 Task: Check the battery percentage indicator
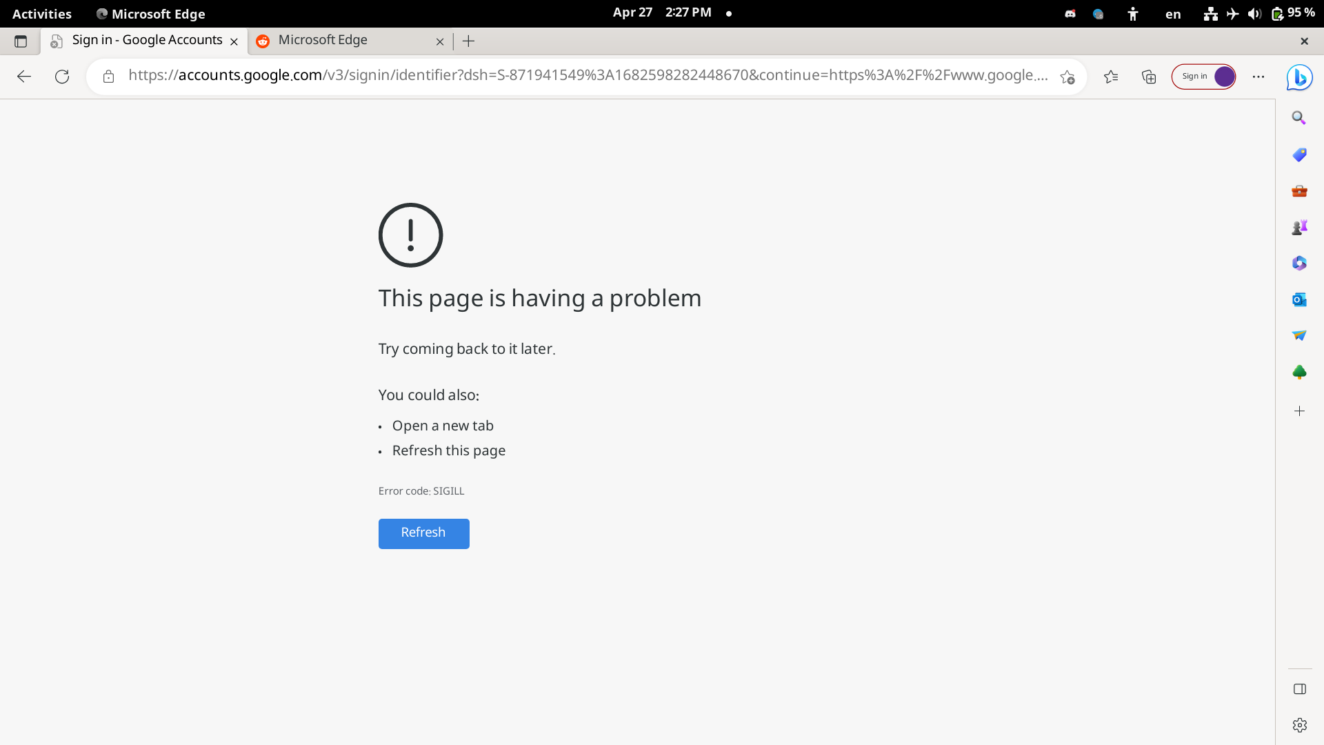click(x=1299, y=12)
